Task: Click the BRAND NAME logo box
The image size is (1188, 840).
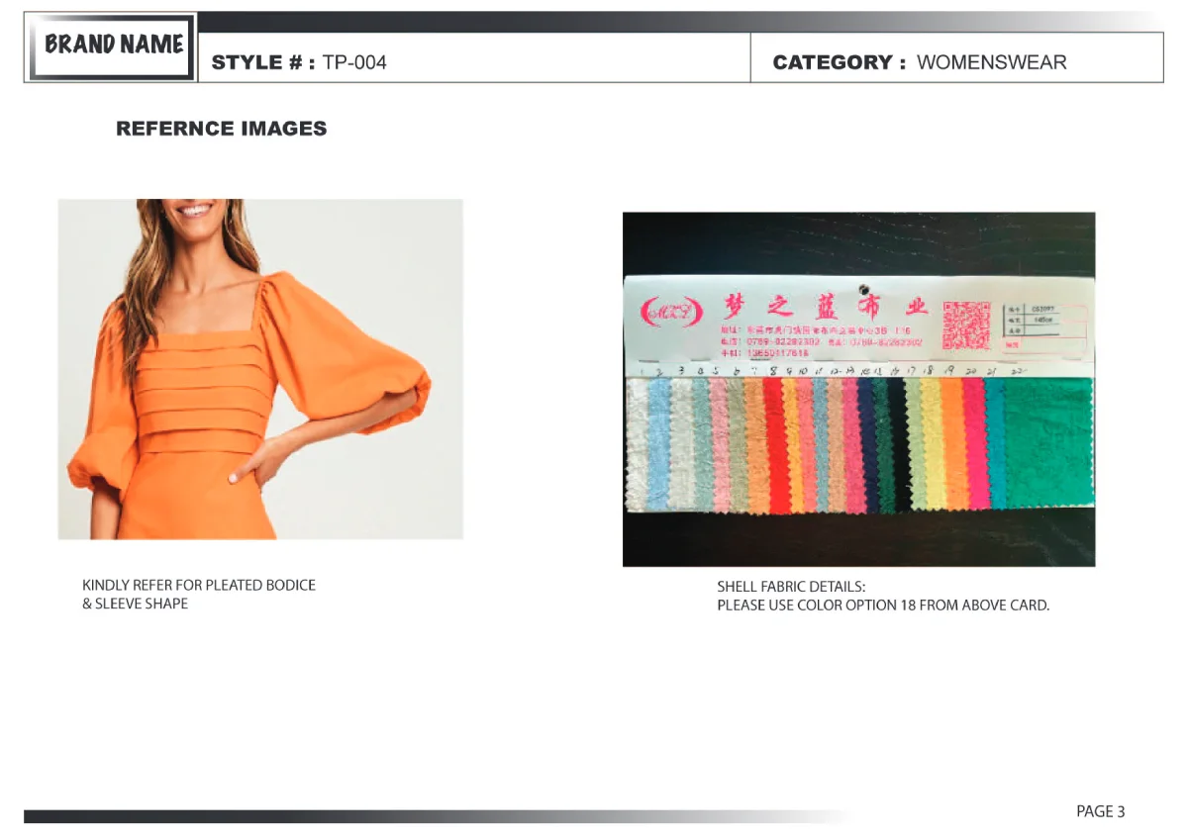Action: coord(111,47)
